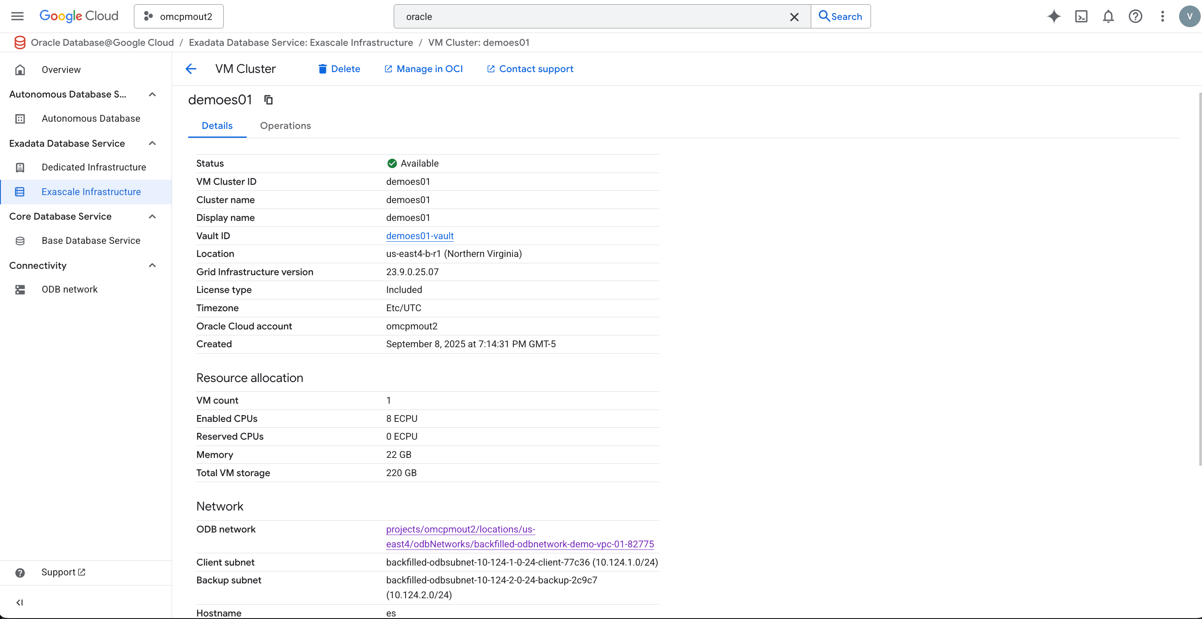1202x619 pixels.
Task: Switch to the Operations tab
Action: tap(286, 125)
